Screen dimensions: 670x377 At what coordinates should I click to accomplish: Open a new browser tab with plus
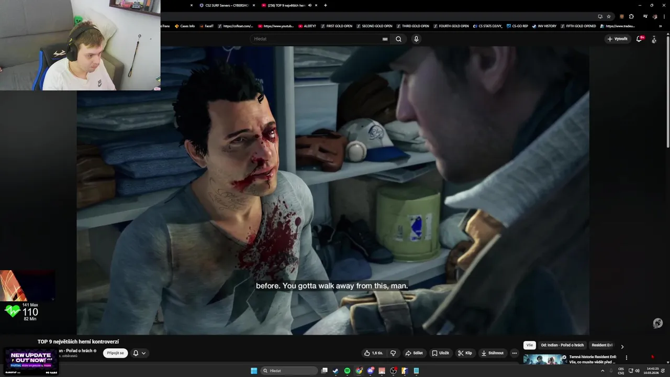[x=326, y=5]
